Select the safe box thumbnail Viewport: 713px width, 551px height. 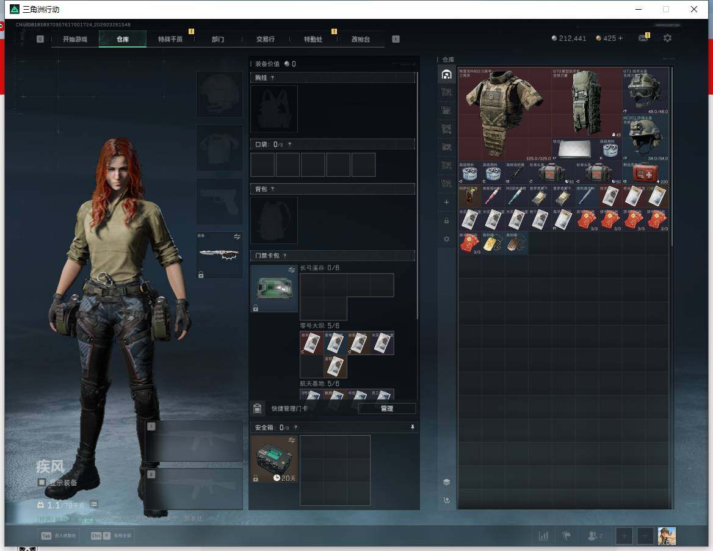274,459
